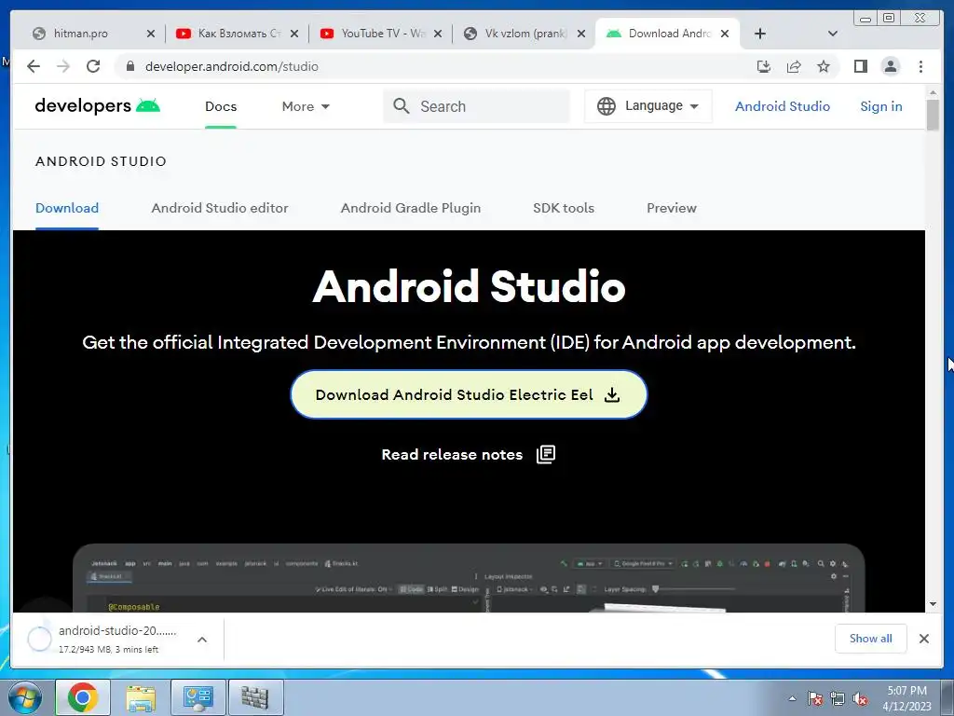
Task: Click the android-studio download item
Action: click(x=108, y=640)
